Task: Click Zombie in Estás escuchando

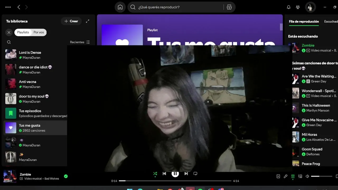Action: click(308, 45)
